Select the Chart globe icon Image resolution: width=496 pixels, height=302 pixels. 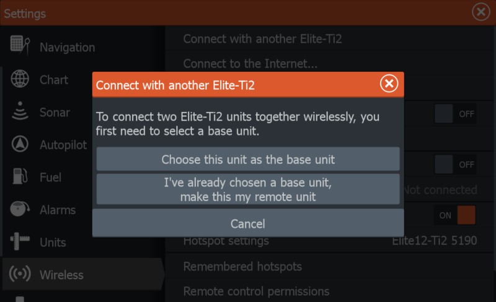[20, 79]
